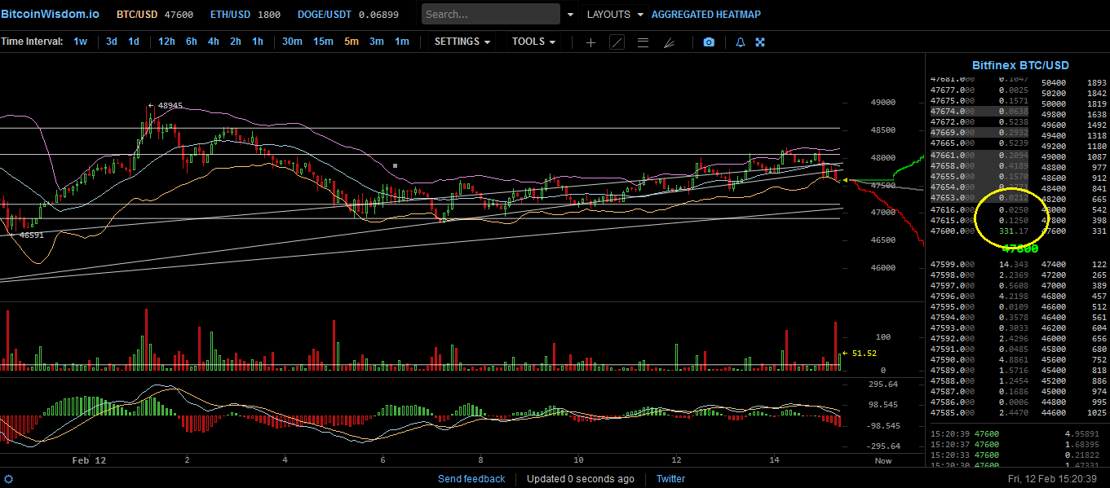
Task: Click depth level 47400 with 122
Action: coord(1075,265)
